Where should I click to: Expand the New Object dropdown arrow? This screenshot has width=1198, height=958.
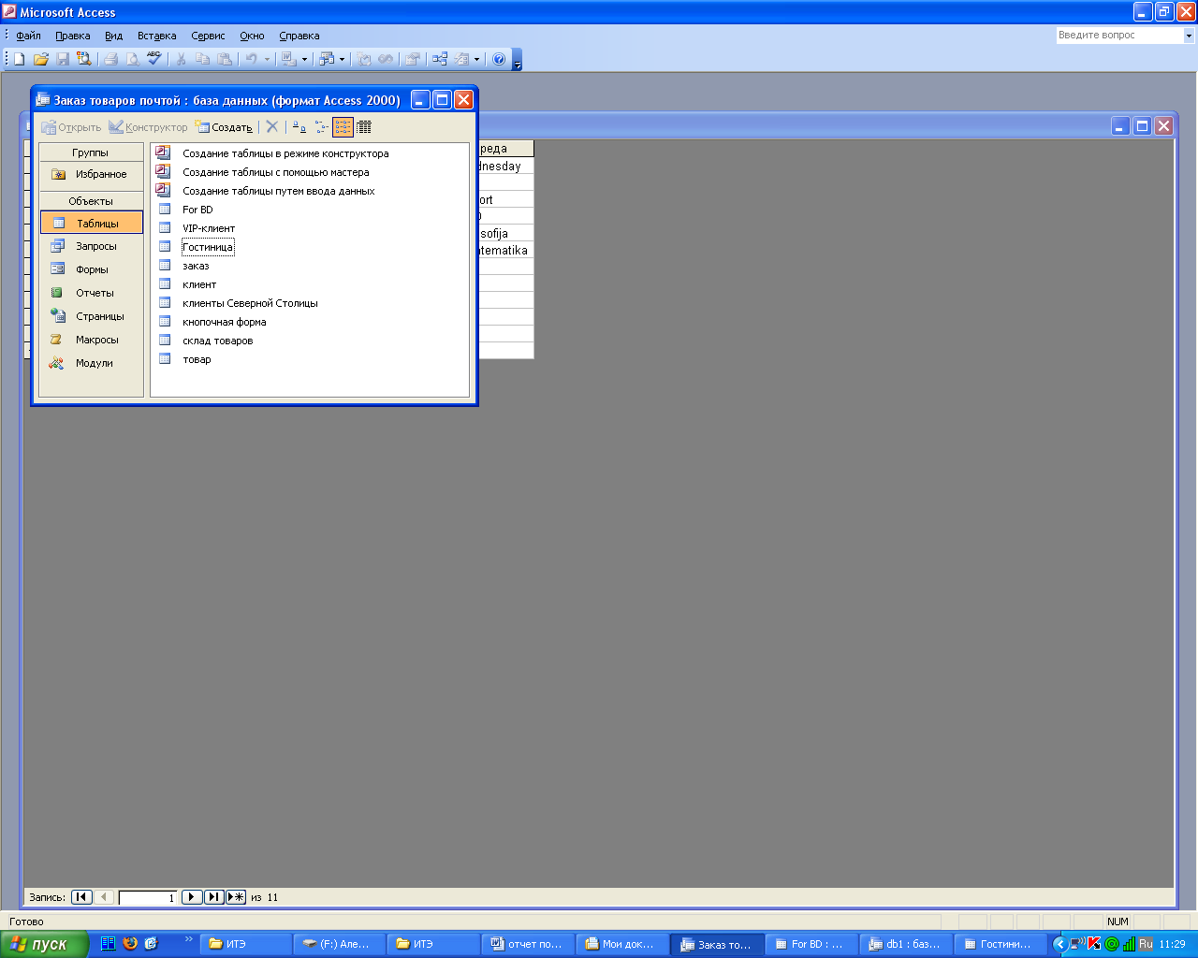476,59
